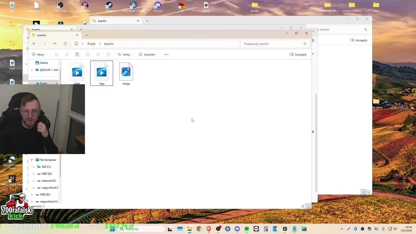This screenshot has height=234, width=416.
Task: Click Pulpit in the address breadcrumb
Action: [x=91, y=44]
